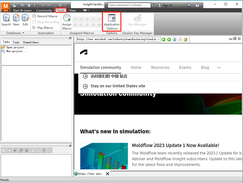Open the Community ribbon tab
Screen dimensions: 243x183
click(x=44, y=10)
